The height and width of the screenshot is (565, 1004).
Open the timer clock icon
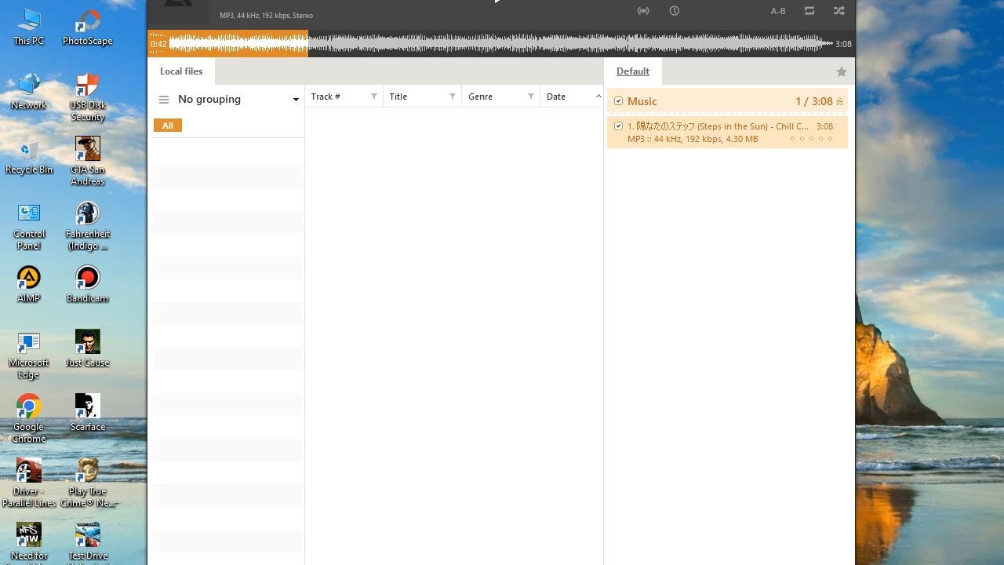tap(675, 11)
